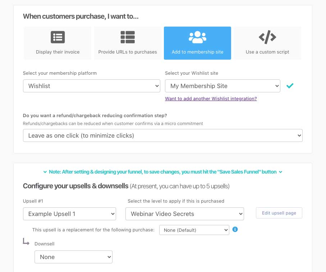Click the Edit upsell page button
This screenshot has height=272, width=326.
click(279, 213)
